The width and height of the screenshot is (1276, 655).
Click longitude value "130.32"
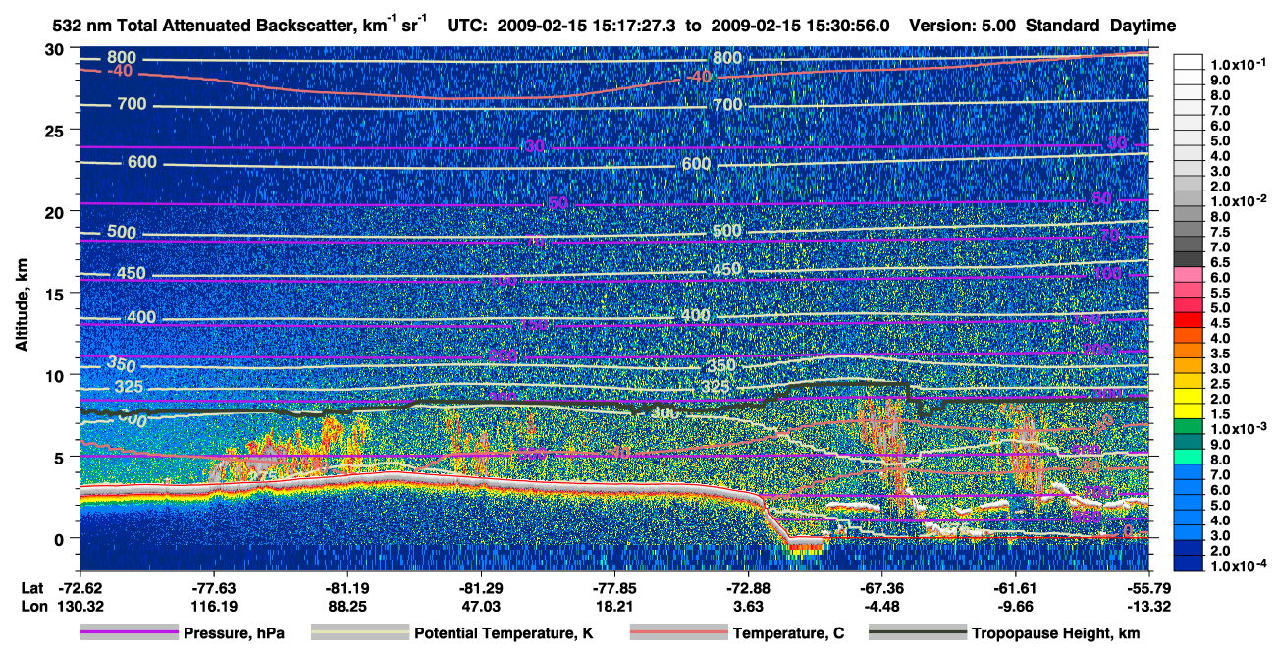80,606
